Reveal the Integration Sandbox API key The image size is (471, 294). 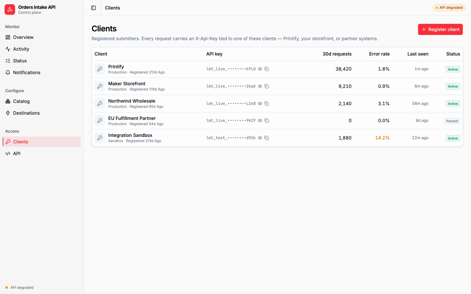coord(260,138)
